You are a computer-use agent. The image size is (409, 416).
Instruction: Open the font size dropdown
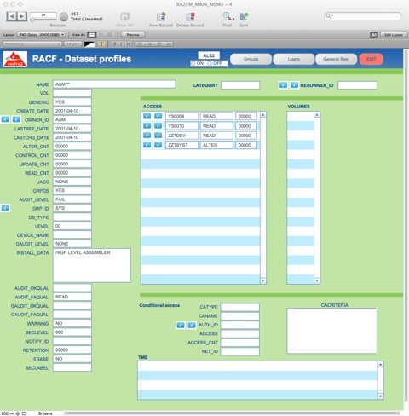coord(73,44)
